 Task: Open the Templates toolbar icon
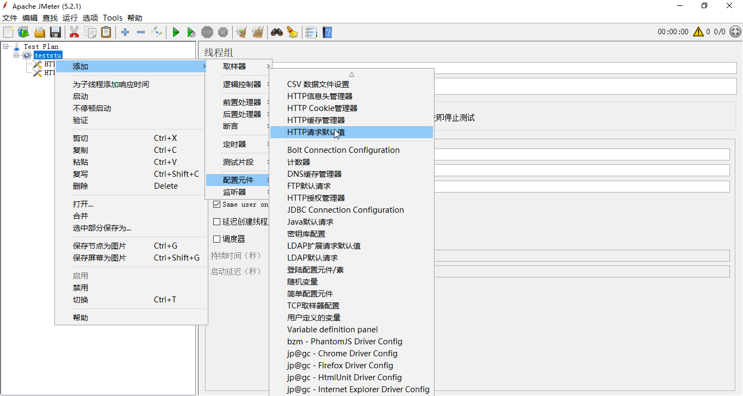pyautogui.click(x=23, y=32)
